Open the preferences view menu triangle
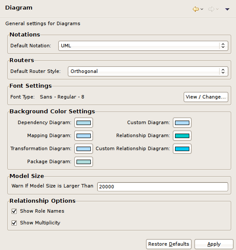236x250 pixels. (227, 9)
